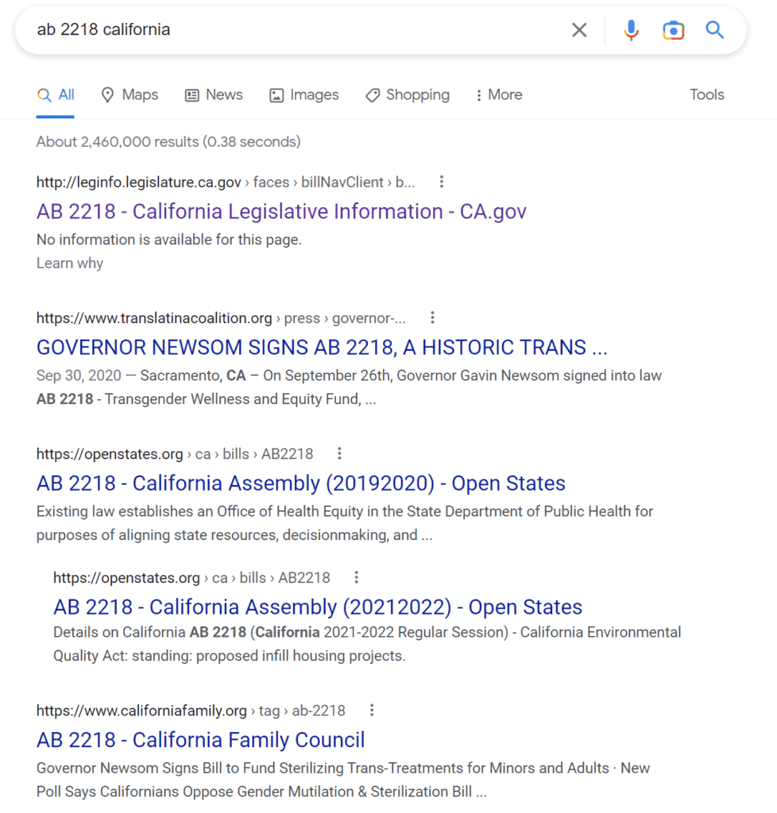
Task: Switch to the Maps tab
Action: point(129,95)
